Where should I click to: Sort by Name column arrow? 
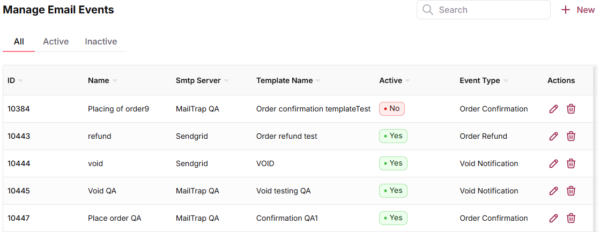point(114,81)
